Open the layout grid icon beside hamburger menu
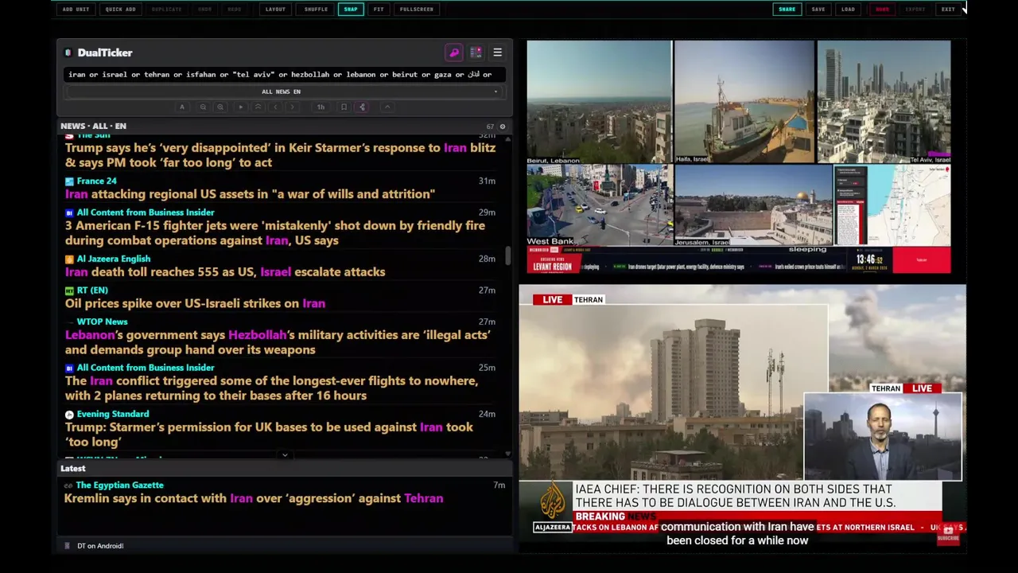This screenshot has width=1018, height=573. pyautogui.click(x=476, y=53)
